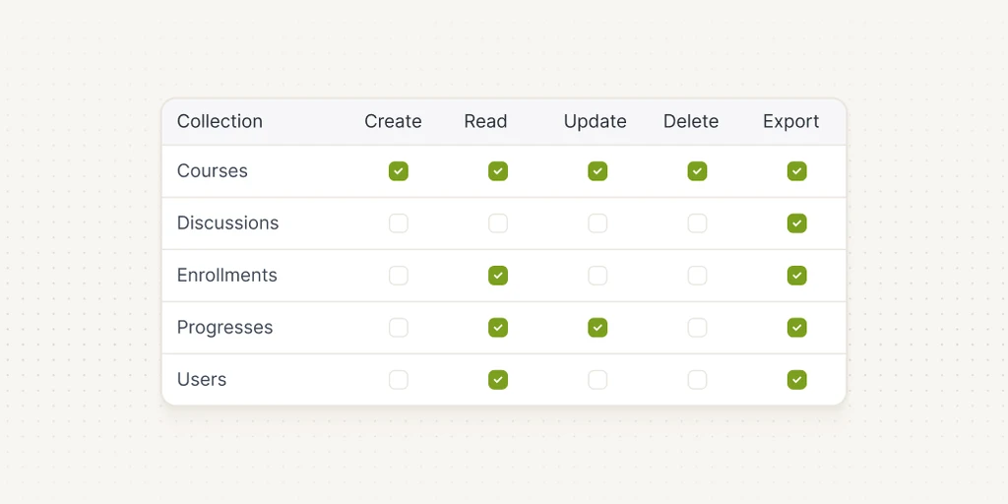
Task: Uncheck Read permission for Courses
Action: [497, 171]
